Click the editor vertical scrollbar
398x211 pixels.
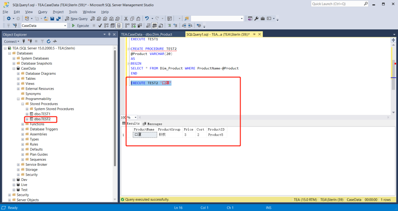click(394, 74)
